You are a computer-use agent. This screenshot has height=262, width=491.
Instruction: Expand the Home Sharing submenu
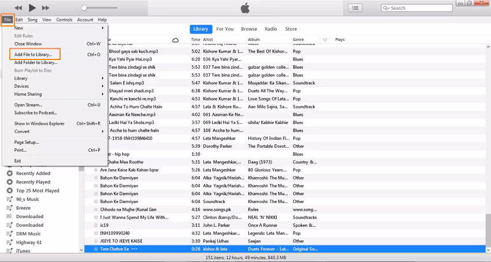pos(55,94)
